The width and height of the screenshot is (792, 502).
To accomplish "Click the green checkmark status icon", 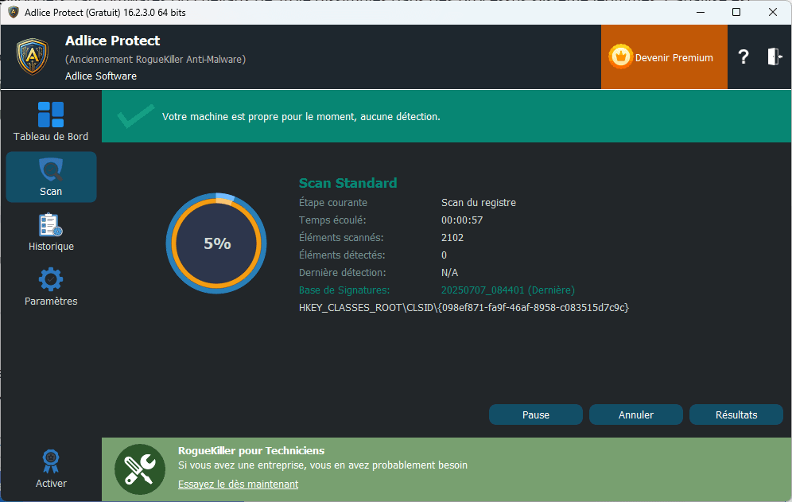I will [135, 116].
